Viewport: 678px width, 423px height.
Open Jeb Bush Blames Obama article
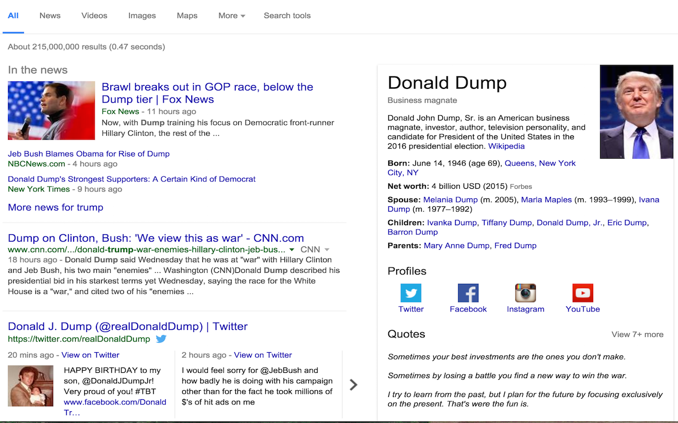point(88,154)
